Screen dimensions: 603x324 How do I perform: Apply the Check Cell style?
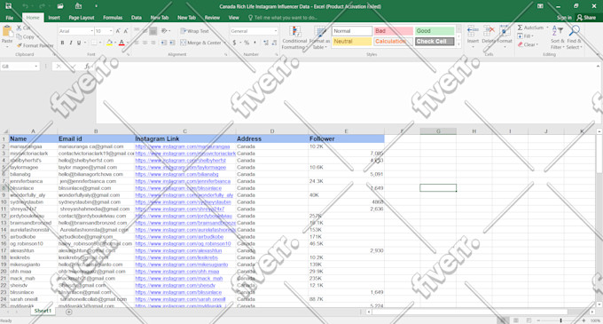tap(435, 41)
